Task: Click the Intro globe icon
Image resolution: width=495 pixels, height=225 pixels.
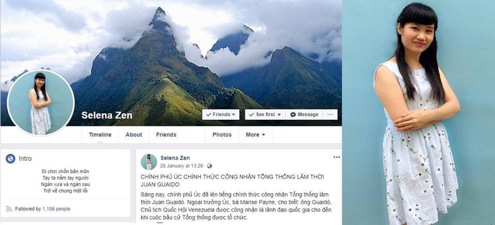Action: point(10,159)
